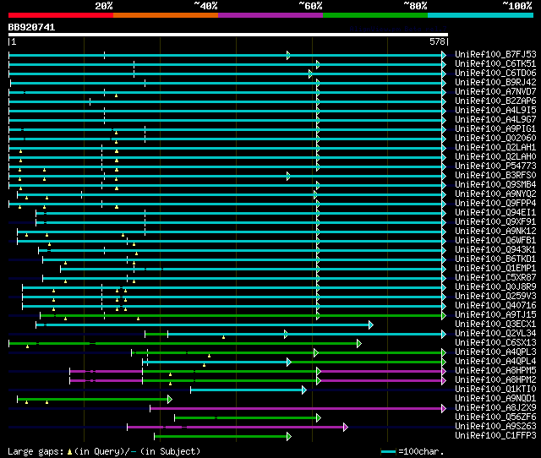Click the red 20% identity color bar
This screenshot has width=541, height=458.
pyautogui.click(x=61, y=15)
